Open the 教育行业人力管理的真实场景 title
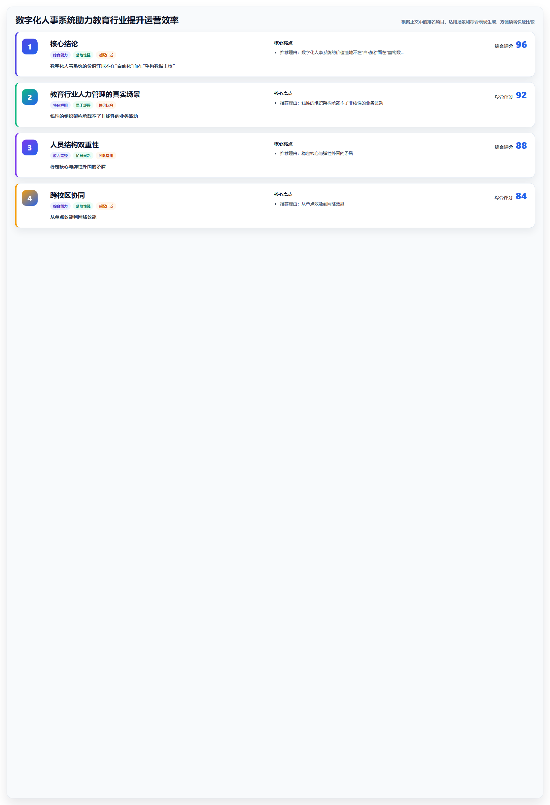550x805 pixels. click(95, 95)
